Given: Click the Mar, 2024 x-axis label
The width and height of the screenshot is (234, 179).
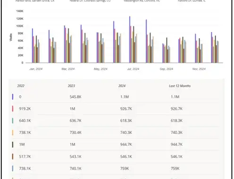Looking at the screenshot, I should [68, 69].
